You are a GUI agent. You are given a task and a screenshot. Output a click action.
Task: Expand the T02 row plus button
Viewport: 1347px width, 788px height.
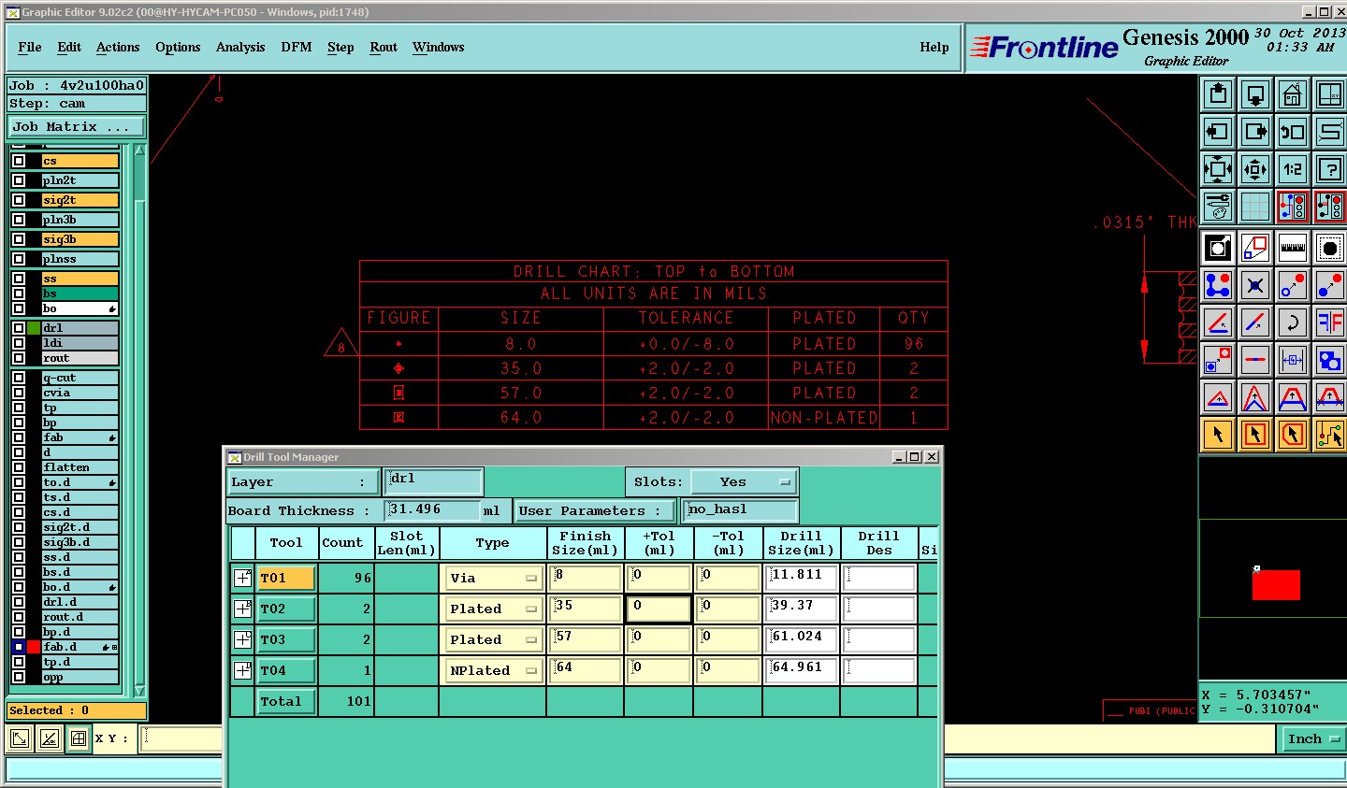(x=242, y=609)
